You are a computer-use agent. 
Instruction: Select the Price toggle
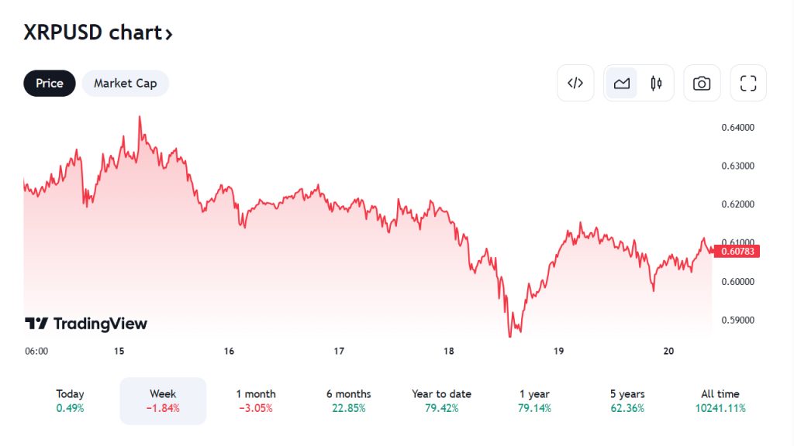click(x=50, y=83)
